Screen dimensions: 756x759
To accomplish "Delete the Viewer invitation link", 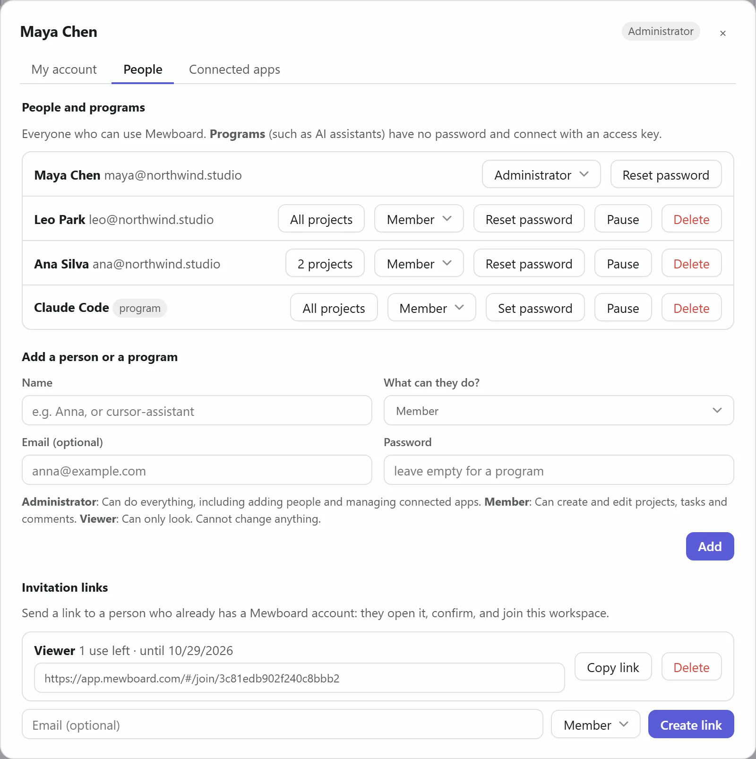I will tap(691, 667).
